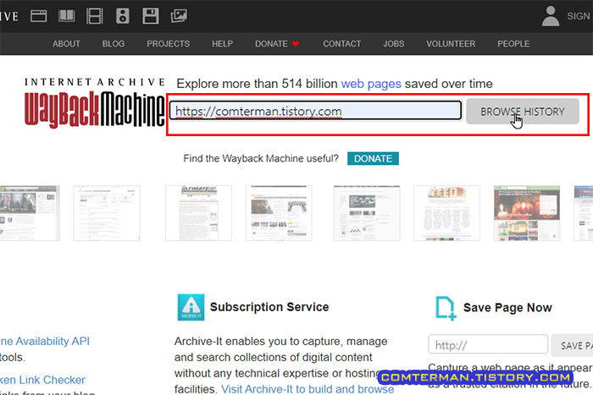The height and width of the screenshot is (395, 593).
Task: Click the Wayback Machine logo
Action: pyautogui.click(x=95, y=102)
